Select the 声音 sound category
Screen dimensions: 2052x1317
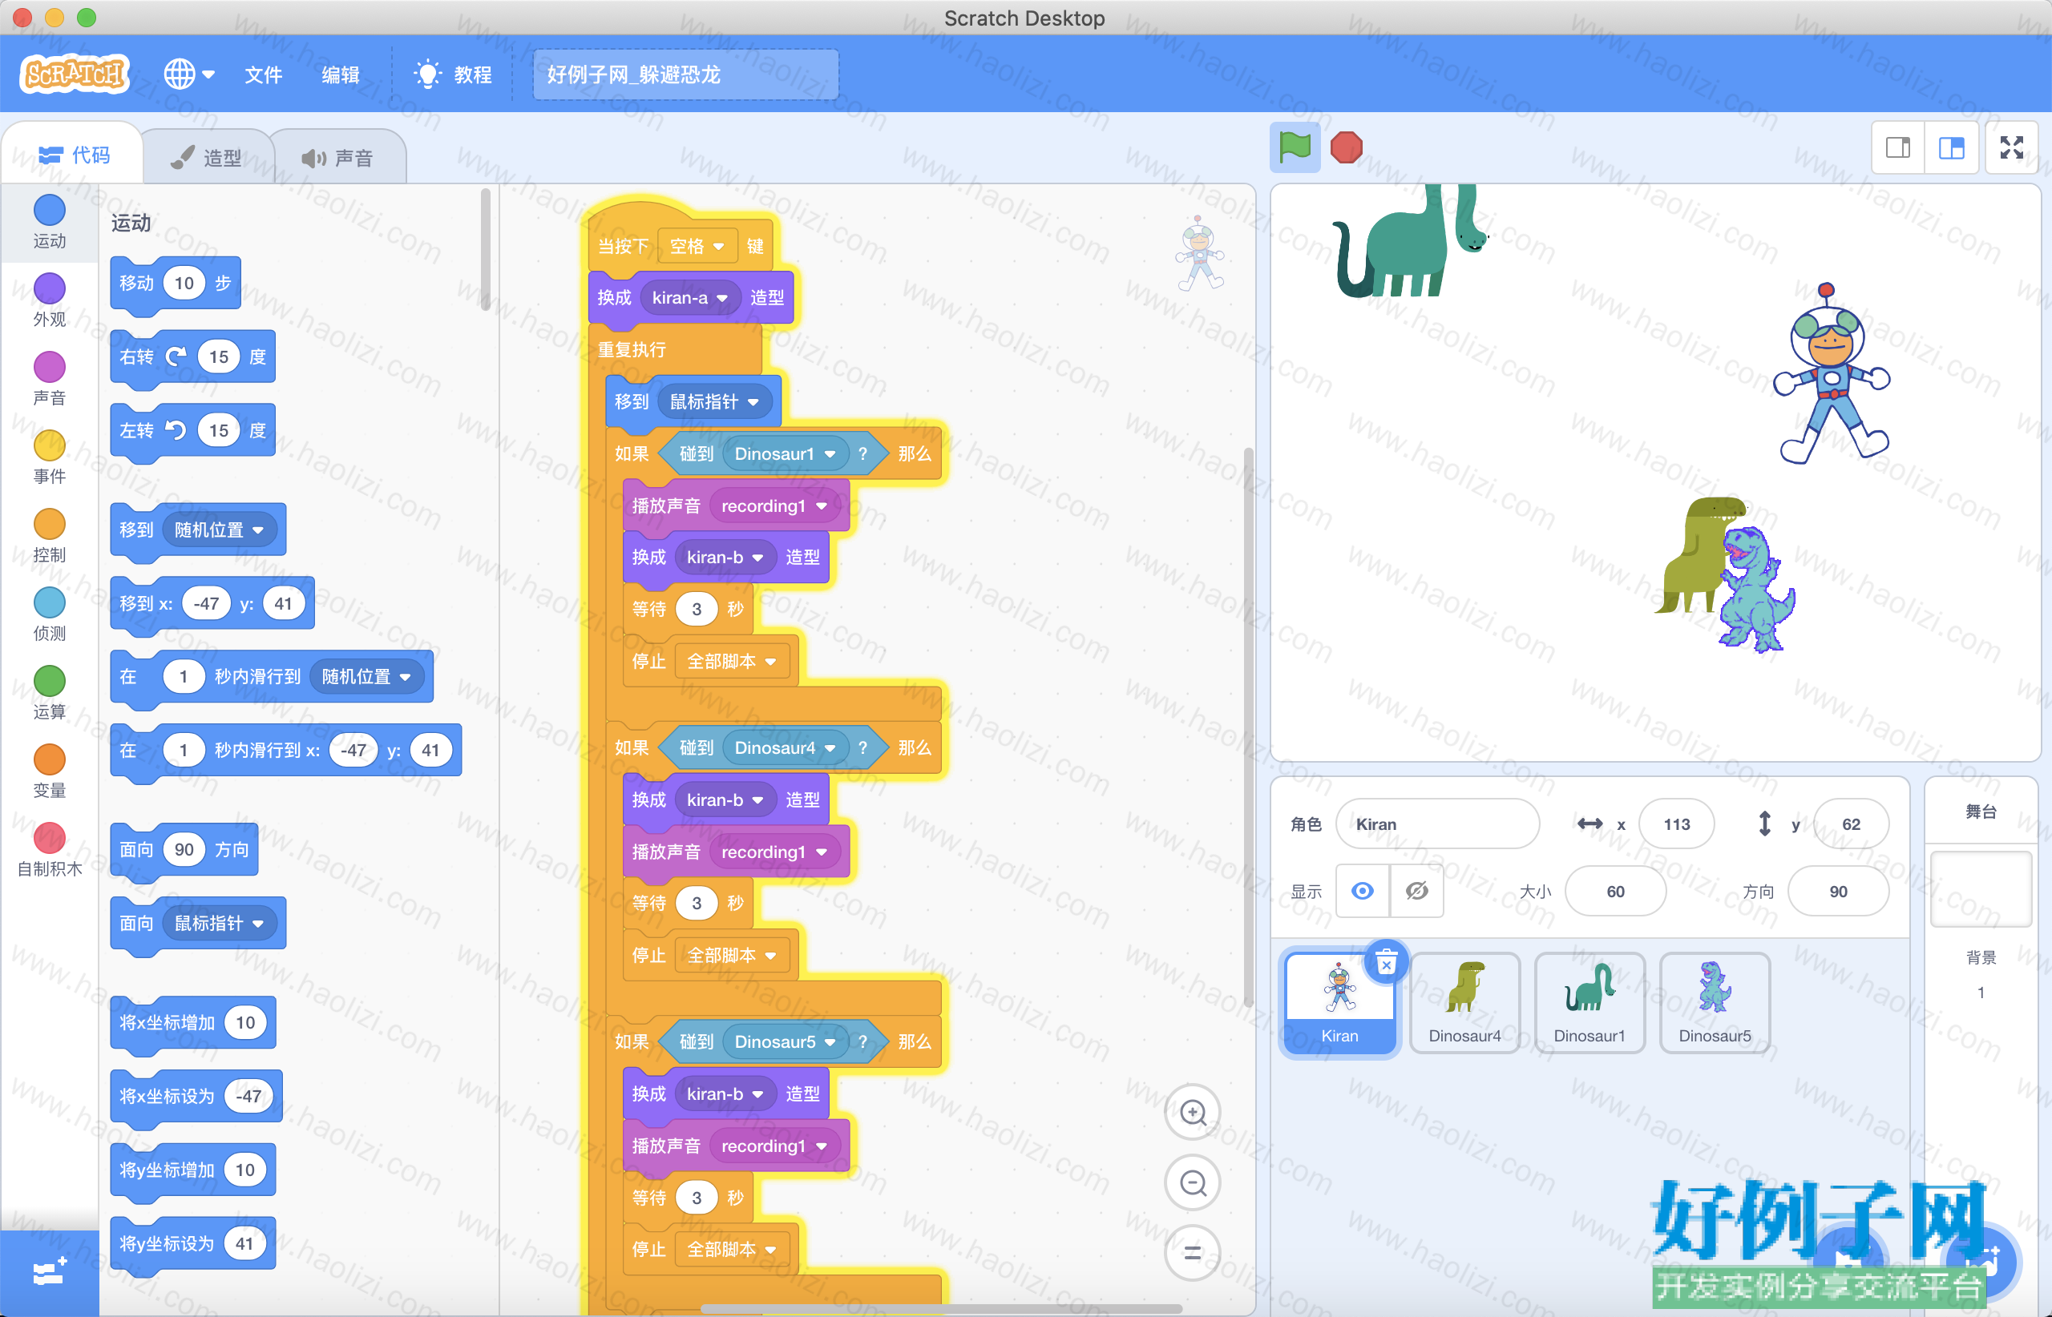(x=49, y=379)
